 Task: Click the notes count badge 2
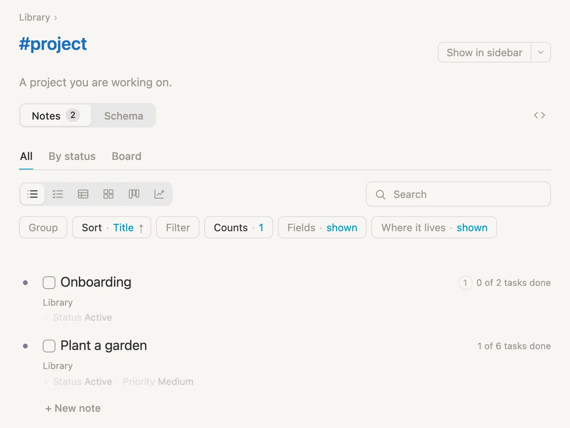tap(73, 115)
